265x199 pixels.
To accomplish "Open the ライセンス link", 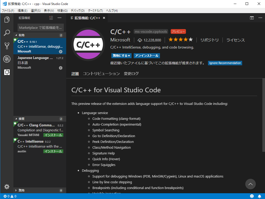I will [x=235, y=40].
